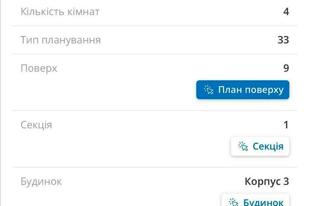Select the Поверх row label
Image resolution: width=309 pixels, height=206 pixels.
(x=39, y=68)
